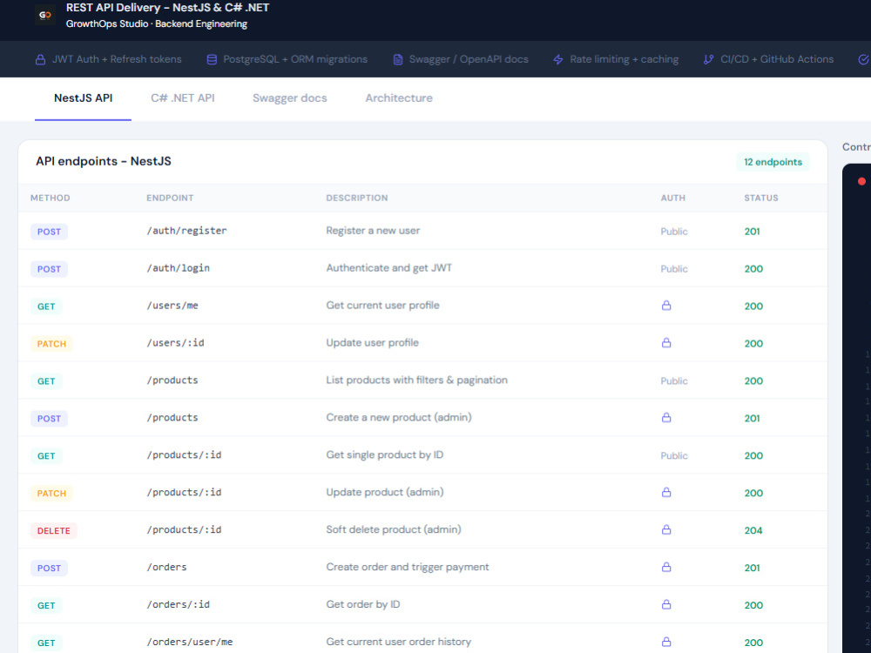Click the 204 status code

click(753, 530)
